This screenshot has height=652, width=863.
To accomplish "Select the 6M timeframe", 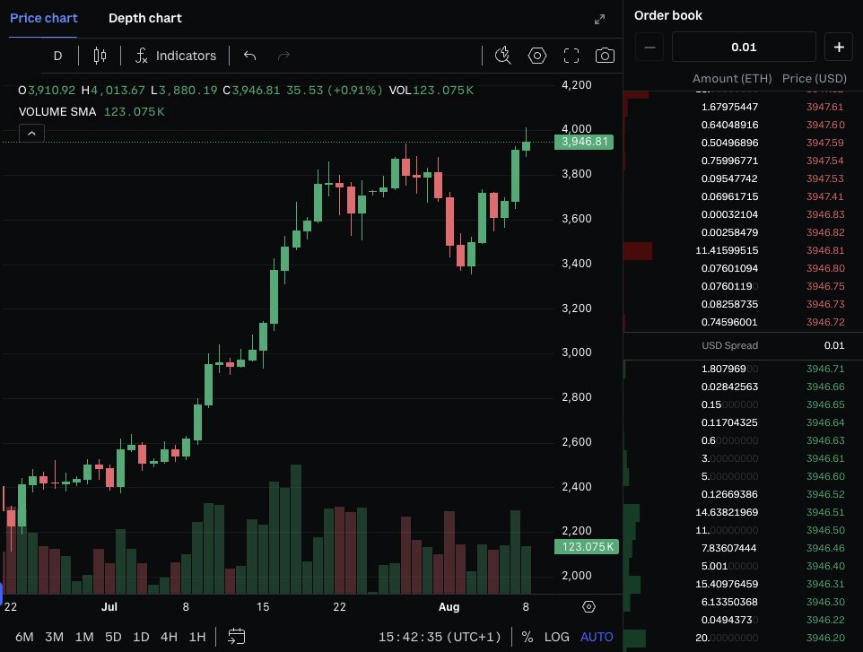I will [24, 635].
